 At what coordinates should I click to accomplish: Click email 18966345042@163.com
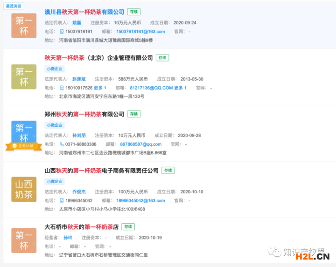[140, 201]
